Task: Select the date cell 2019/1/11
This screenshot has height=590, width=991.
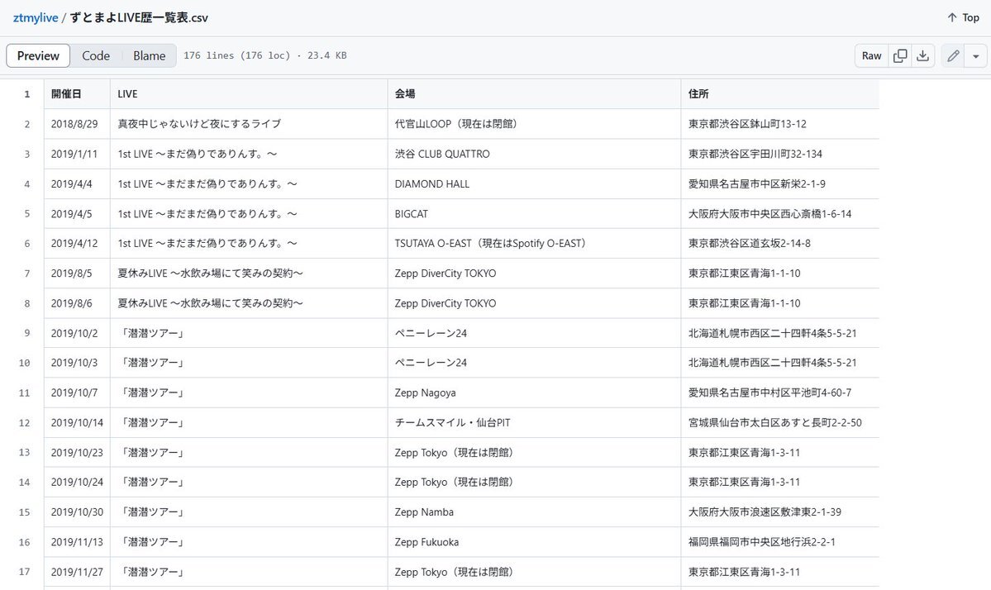Action: click(77, 154)
